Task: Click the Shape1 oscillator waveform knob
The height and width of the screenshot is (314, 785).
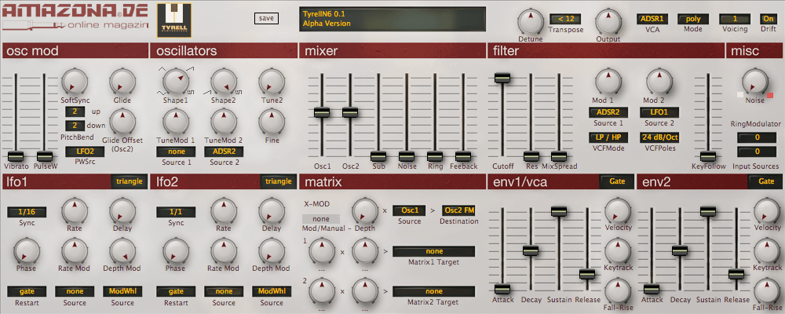Action: click(176, 80)
